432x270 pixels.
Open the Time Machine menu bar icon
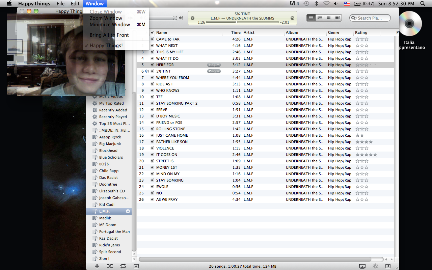point(306,4)
